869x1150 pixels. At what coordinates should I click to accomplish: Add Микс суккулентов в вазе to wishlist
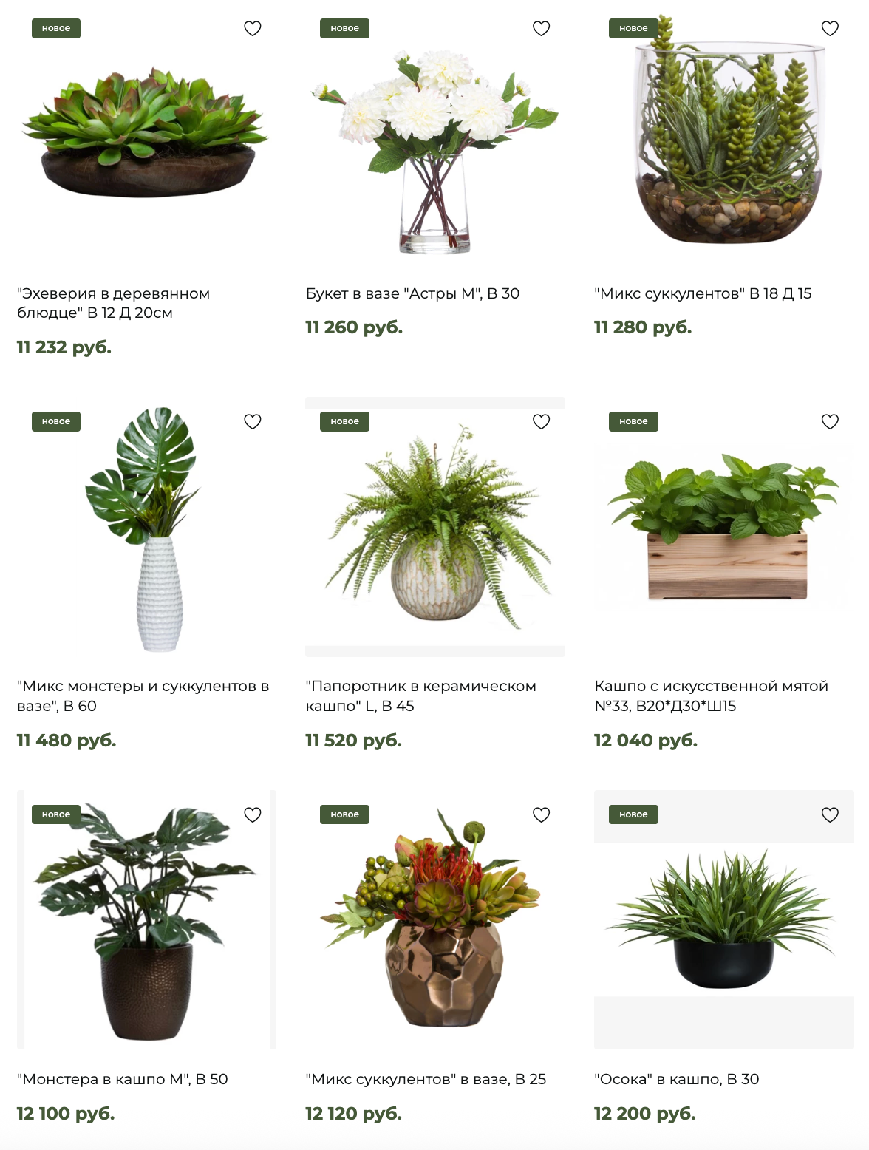pos(542,815)
